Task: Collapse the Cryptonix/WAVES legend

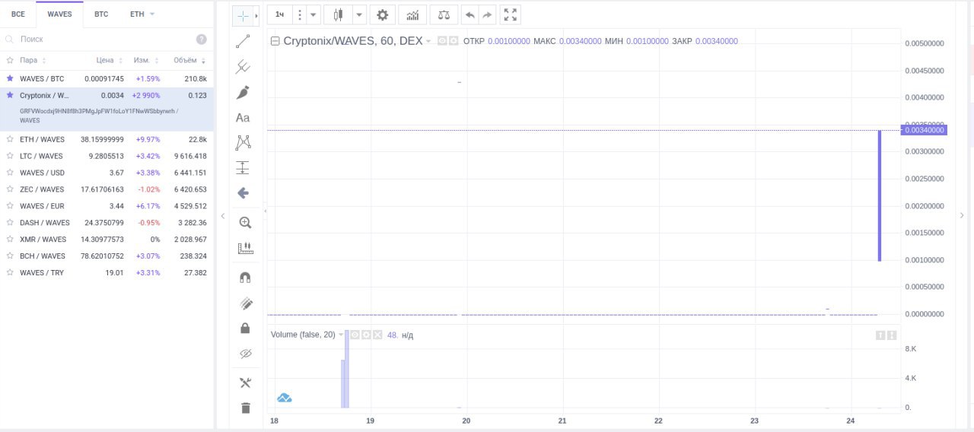Action: (275, 41)
